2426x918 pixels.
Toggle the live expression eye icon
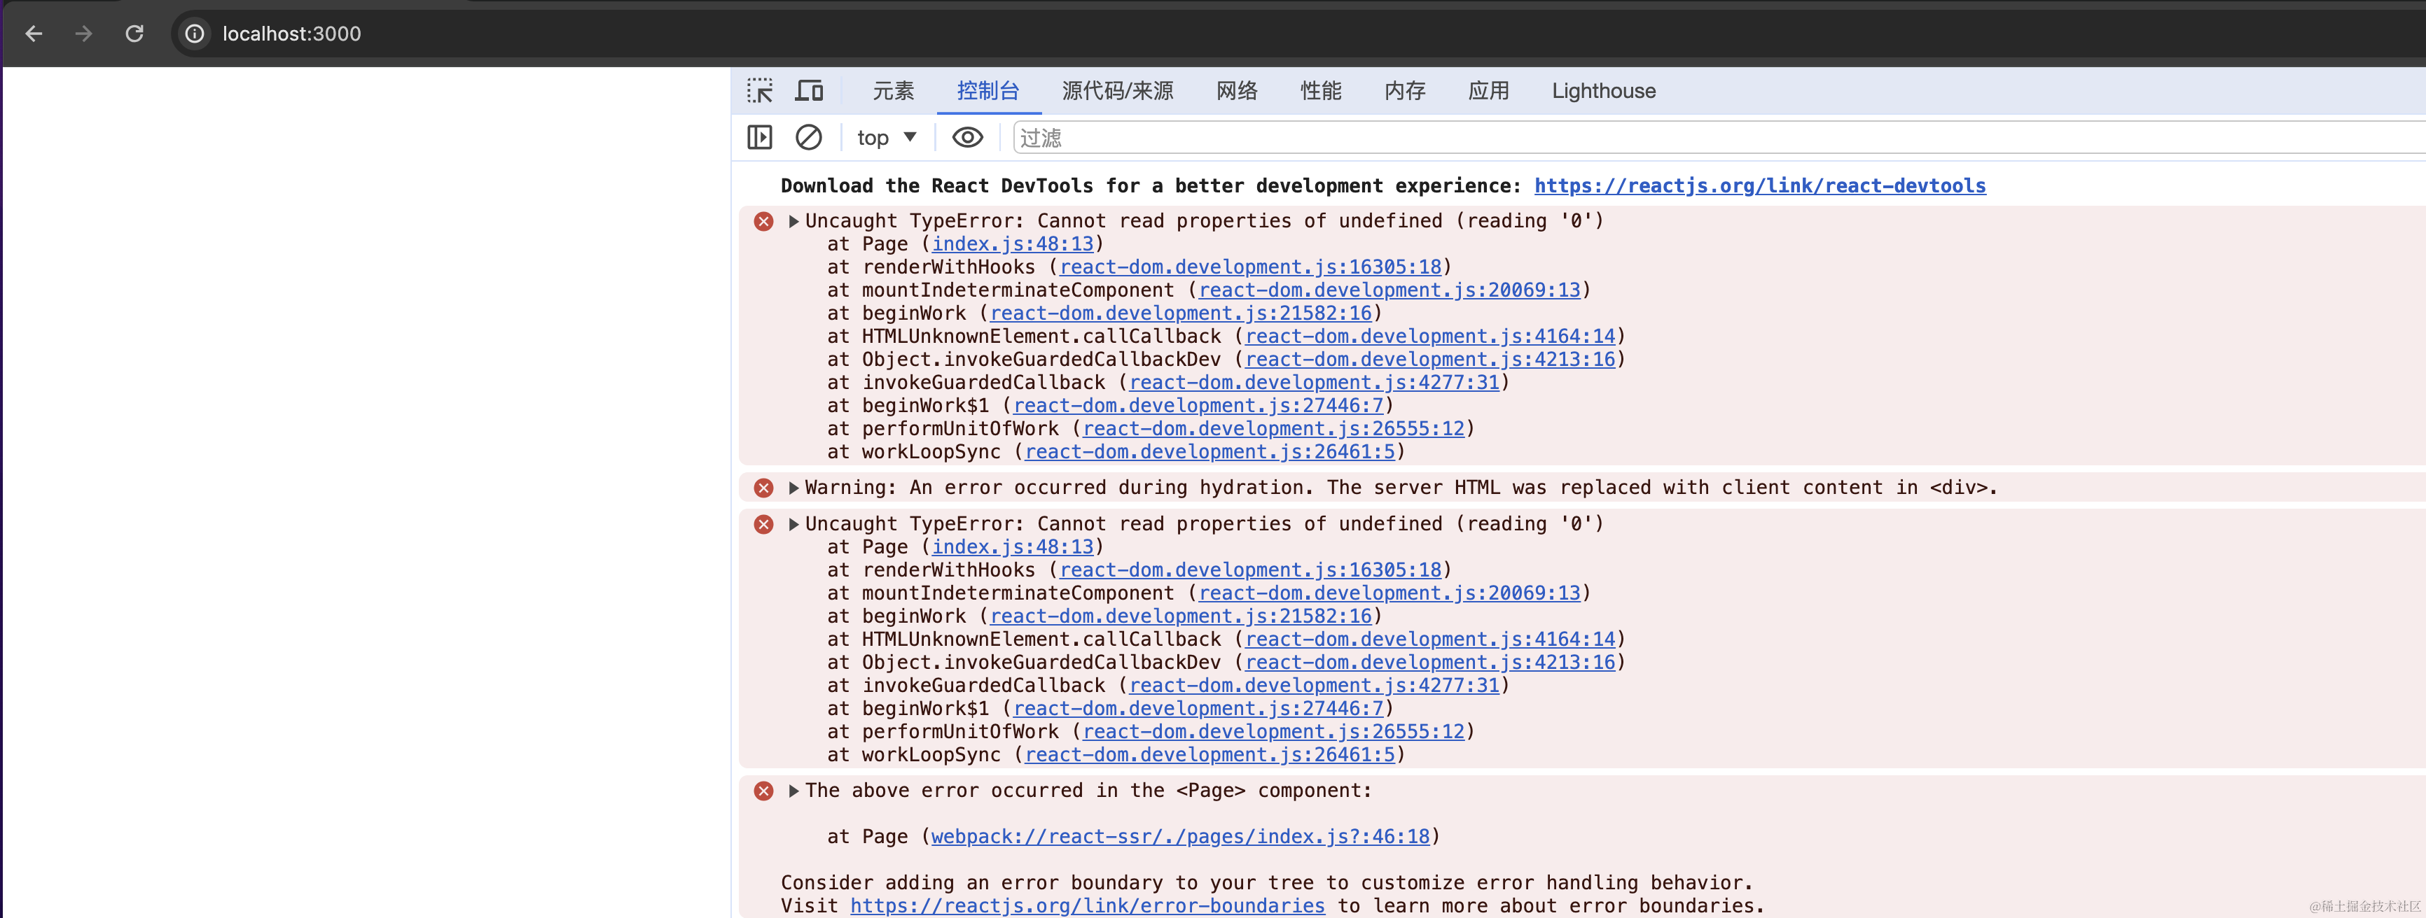point(967,137)
